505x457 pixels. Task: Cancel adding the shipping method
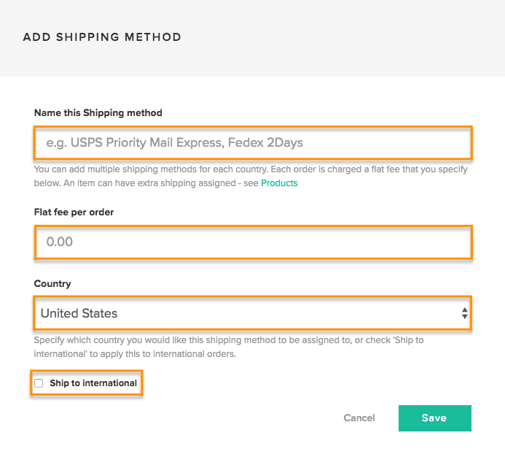point(359,418)
